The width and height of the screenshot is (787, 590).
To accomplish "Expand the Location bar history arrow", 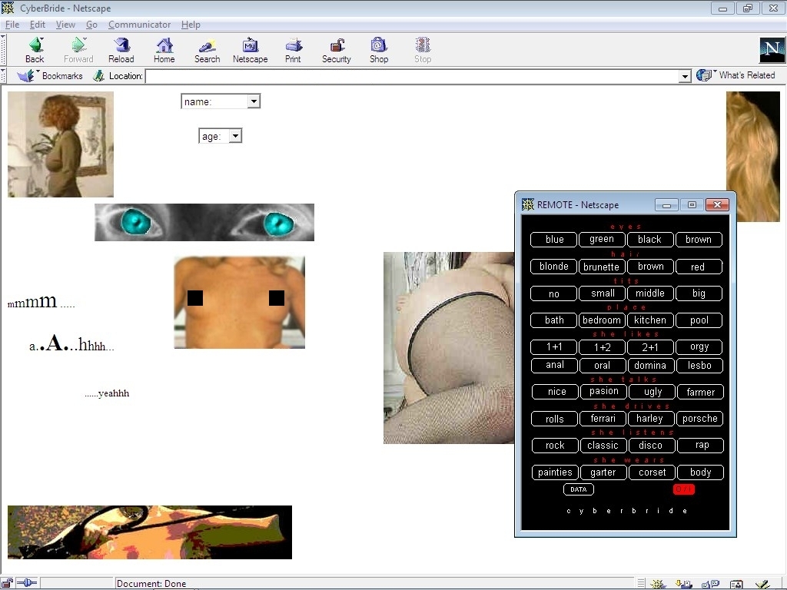I will [685, 76].
